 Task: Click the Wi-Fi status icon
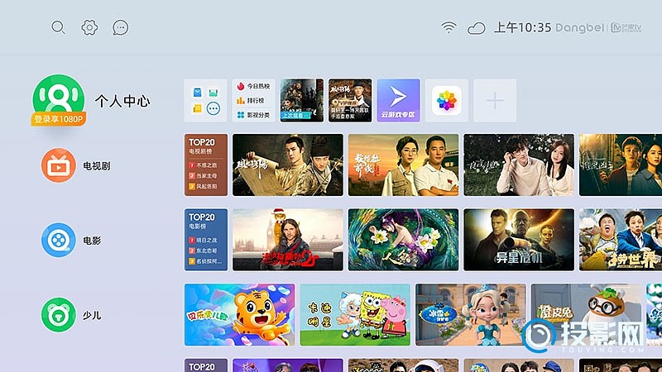tap(449, 27)
